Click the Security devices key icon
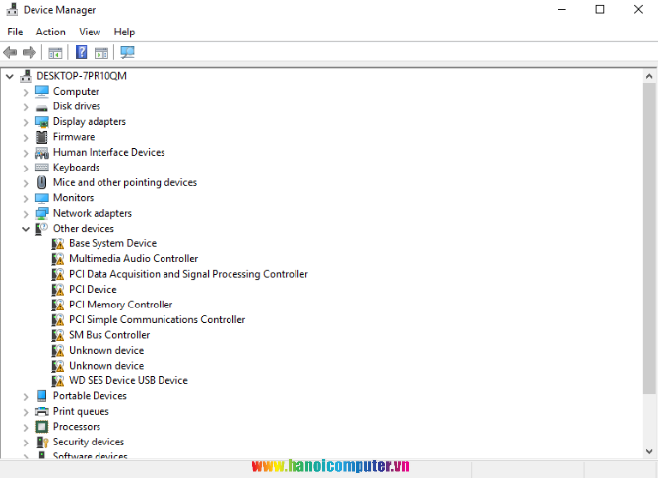The width and height of the screenshot is (658, 478). [x=42, y=442]
